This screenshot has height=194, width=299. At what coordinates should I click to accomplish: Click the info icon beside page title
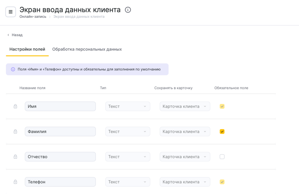[x=128, y=10]
